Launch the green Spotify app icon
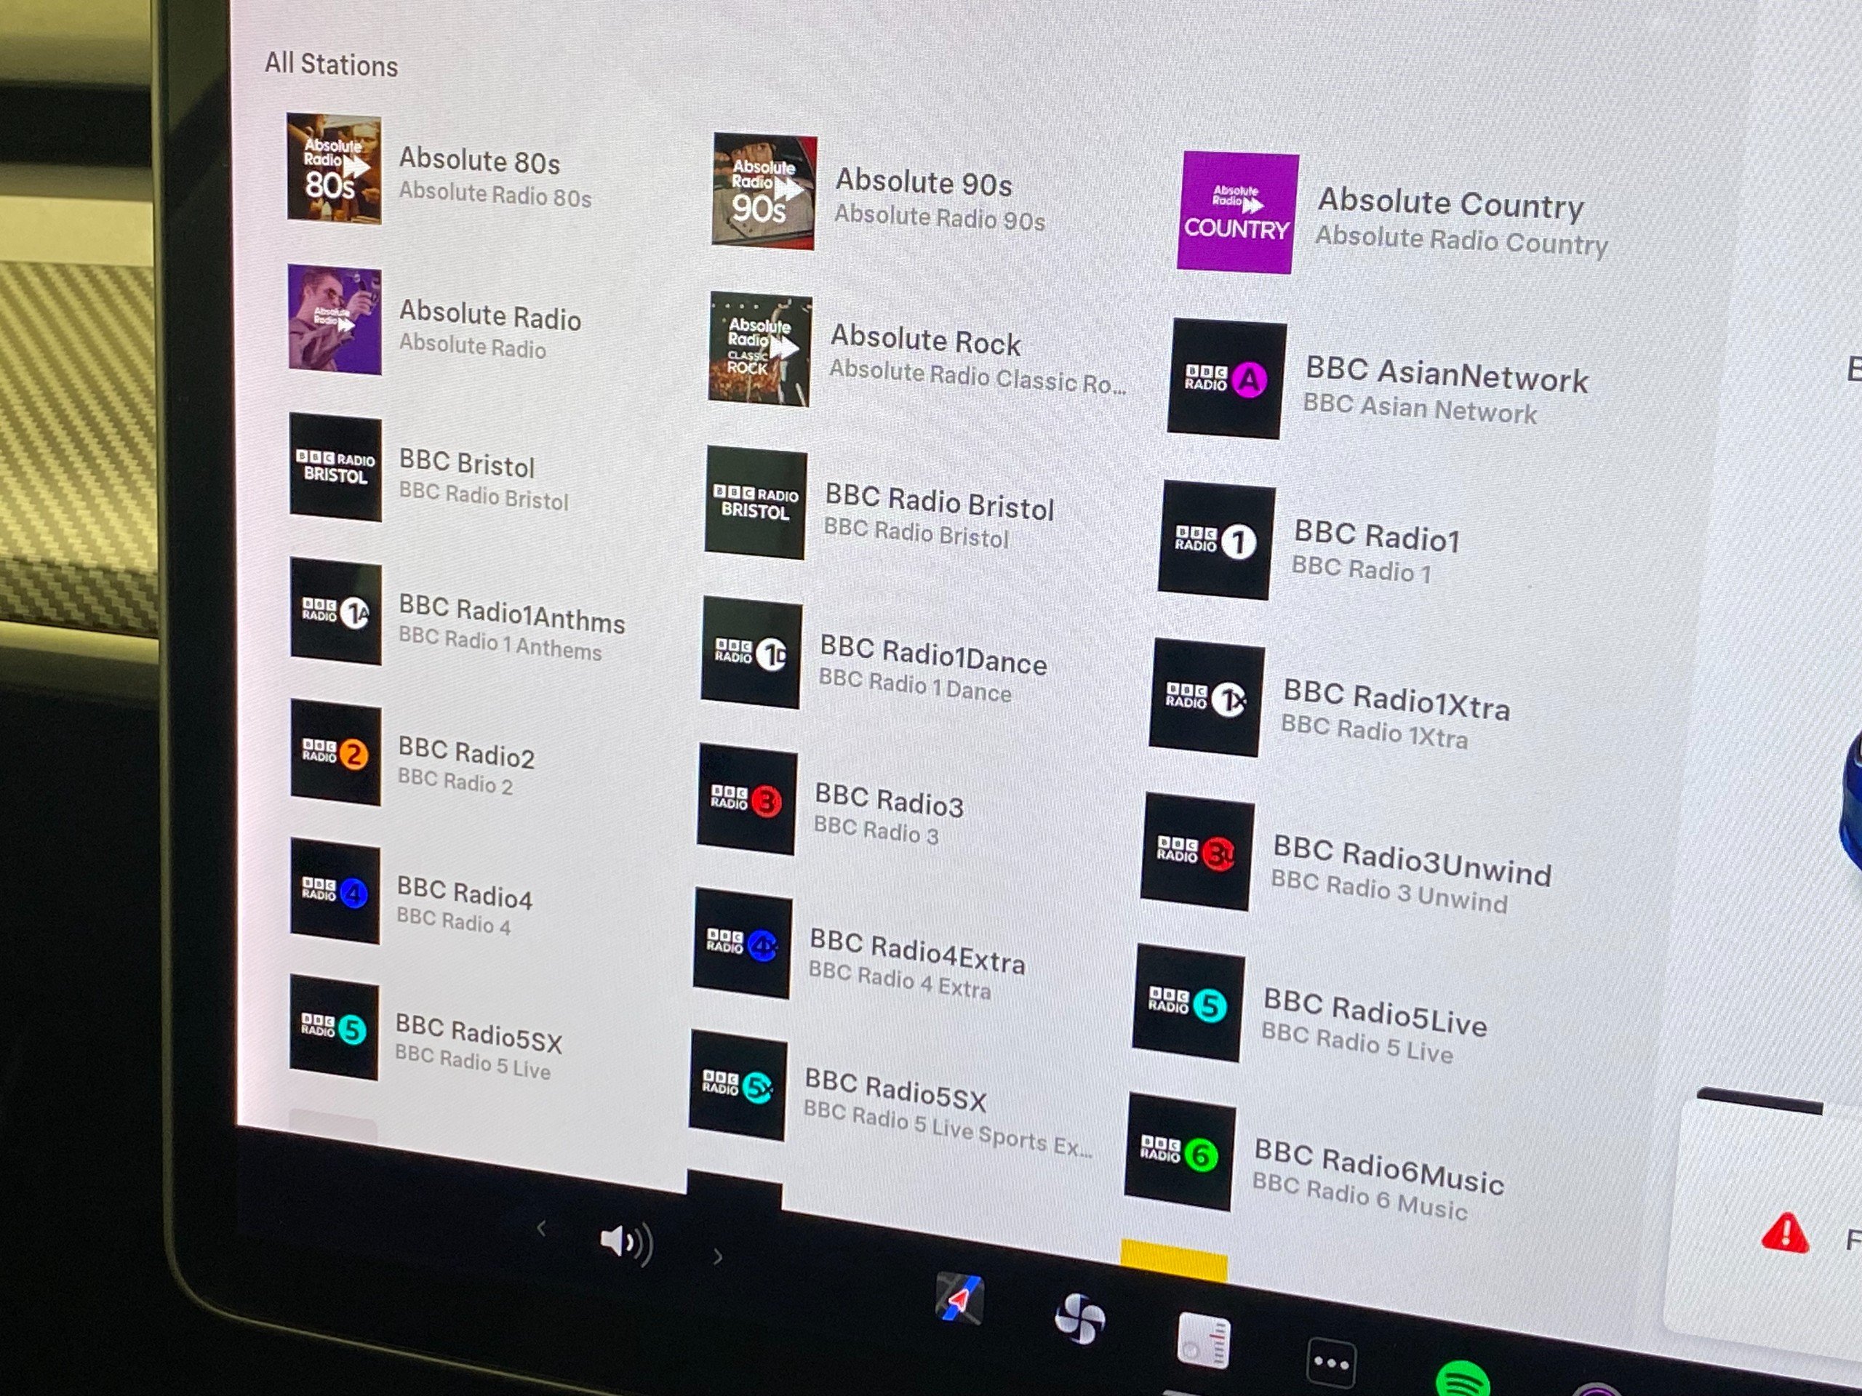1862x1396 pixels. point(1462,1380)
